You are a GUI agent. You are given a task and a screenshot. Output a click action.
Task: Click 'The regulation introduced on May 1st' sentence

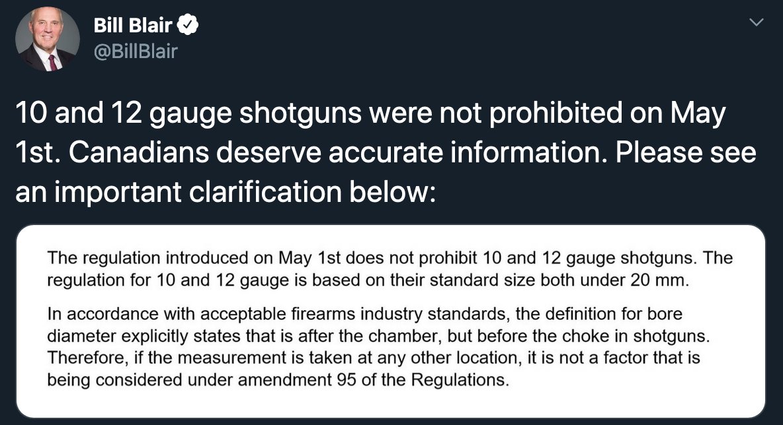pyautogui.click(x=390, y=258)
